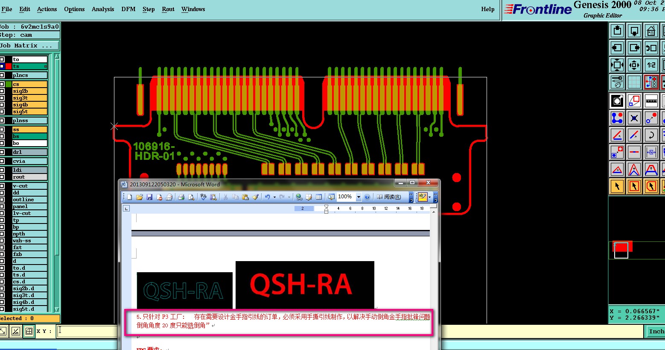Click the pan up arrow icon
Viewport: 665px width, 350px height.
(617, 31)
